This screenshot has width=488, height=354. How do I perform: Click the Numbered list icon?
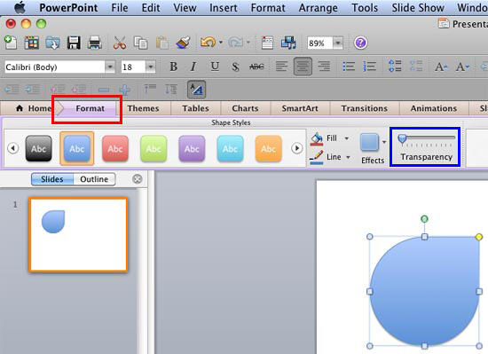coord(370,67)
